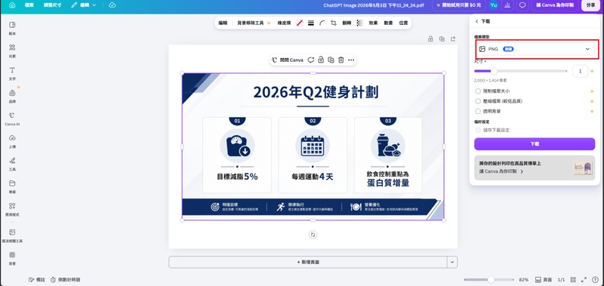
Task: Click the size multiplier field showing 1
Action: [x=580, y=71]
